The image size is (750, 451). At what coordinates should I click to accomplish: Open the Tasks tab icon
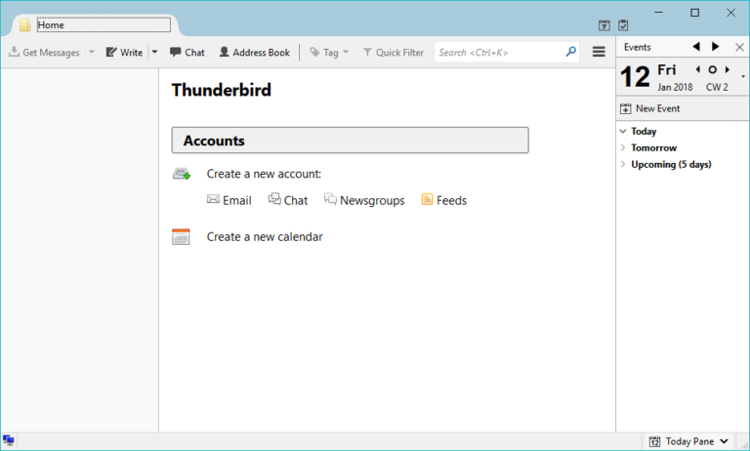623,25
